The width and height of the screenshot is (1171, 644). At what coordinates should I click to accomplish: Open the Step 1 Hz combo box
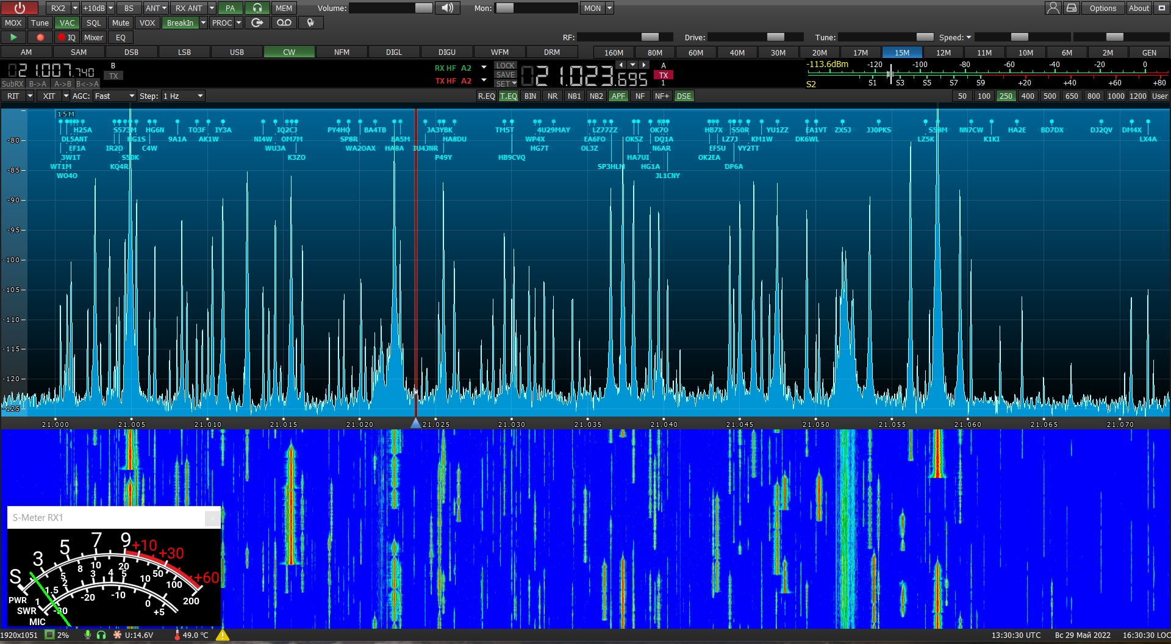coord(183,96)
